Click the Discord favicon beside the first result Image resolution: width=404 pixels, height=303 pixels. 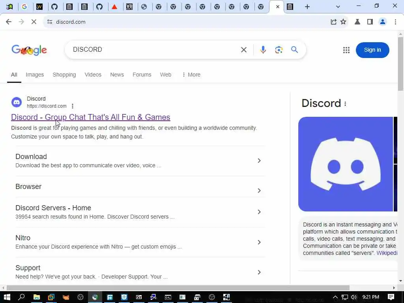(17, 102)
